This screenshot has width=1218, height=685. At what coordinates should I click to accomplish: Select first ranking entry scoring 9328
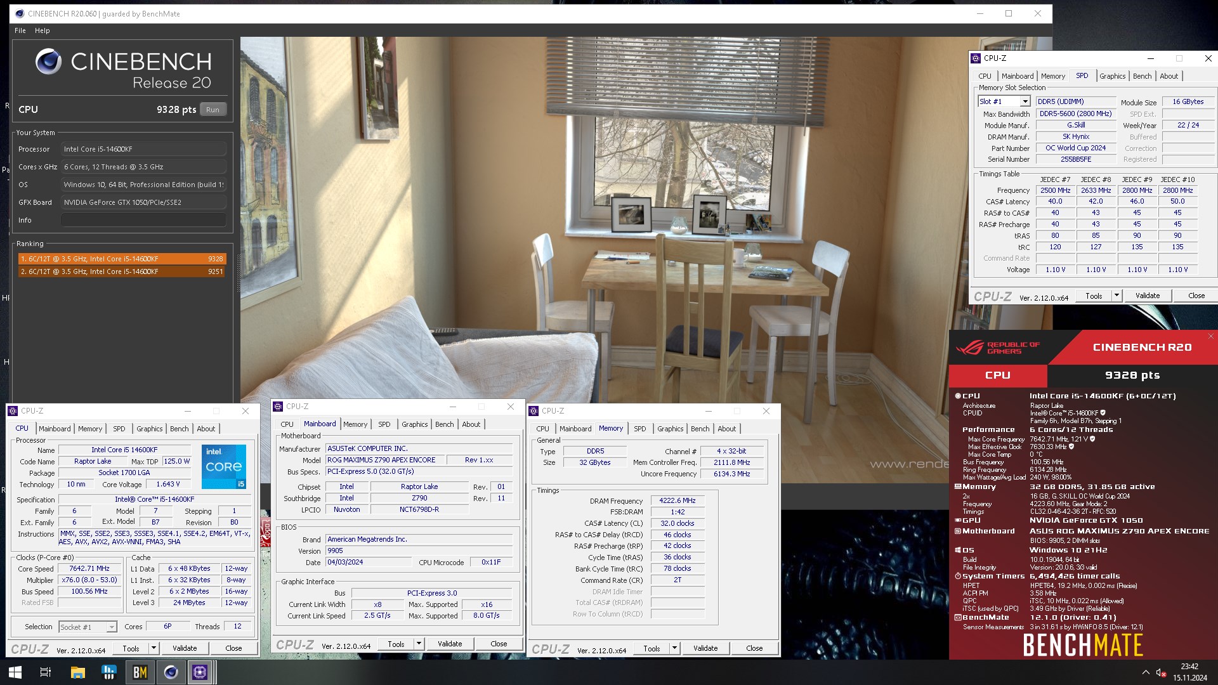122,259
